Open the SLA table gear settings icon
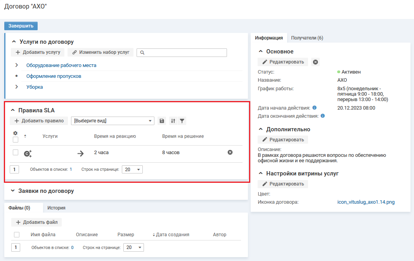 tap(16, 133)
